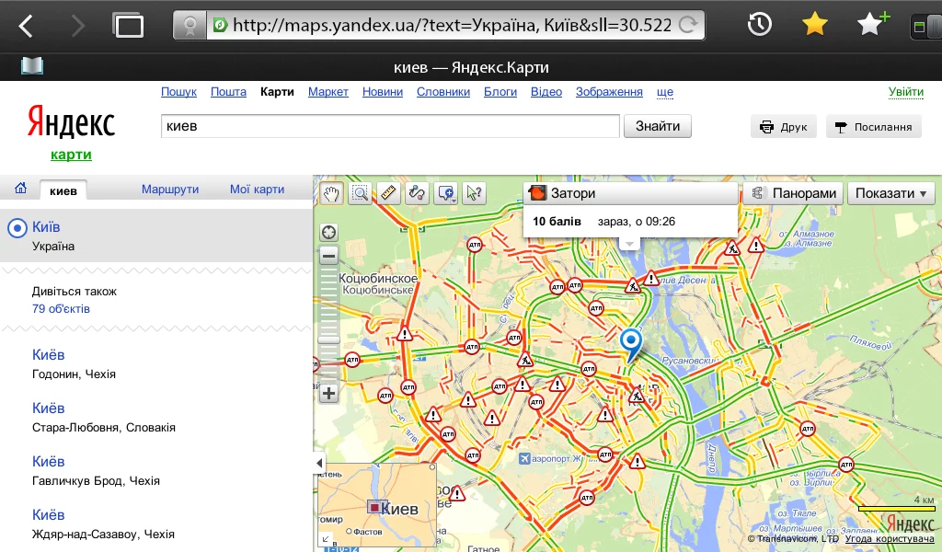This screenshot has width=942, height=552.
Task: Select the ruler distance tool
Action: [x=388, y=193]
